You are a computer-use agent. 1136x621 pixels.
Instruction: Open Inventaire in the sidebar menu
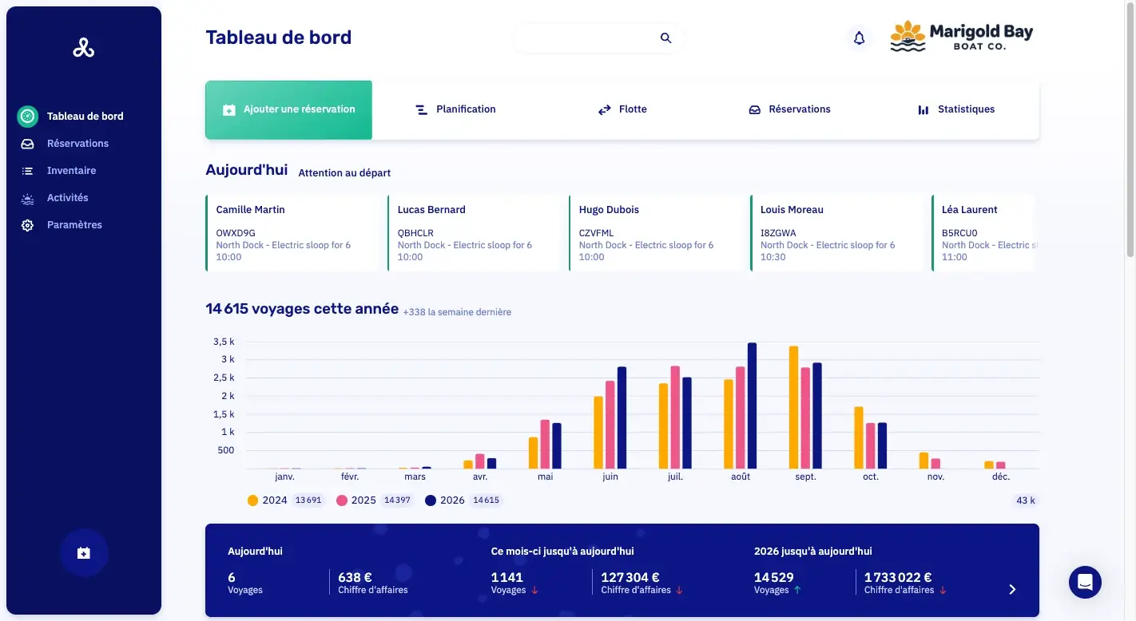71,171
